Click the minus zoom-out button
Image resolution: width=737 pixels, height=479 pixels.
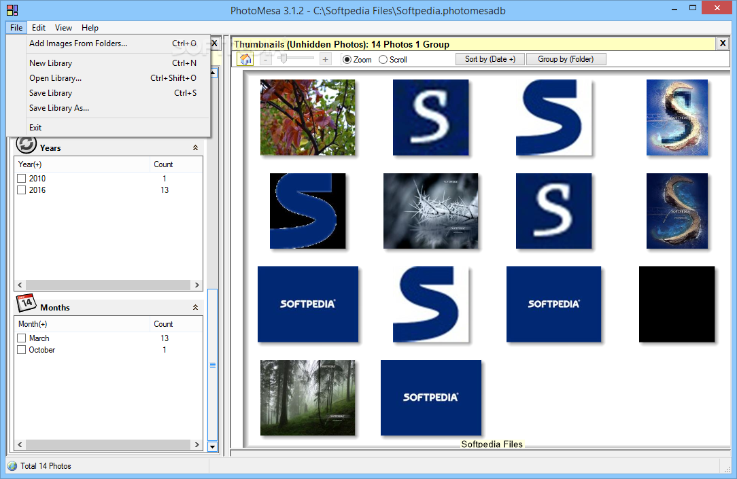(266, 60)
